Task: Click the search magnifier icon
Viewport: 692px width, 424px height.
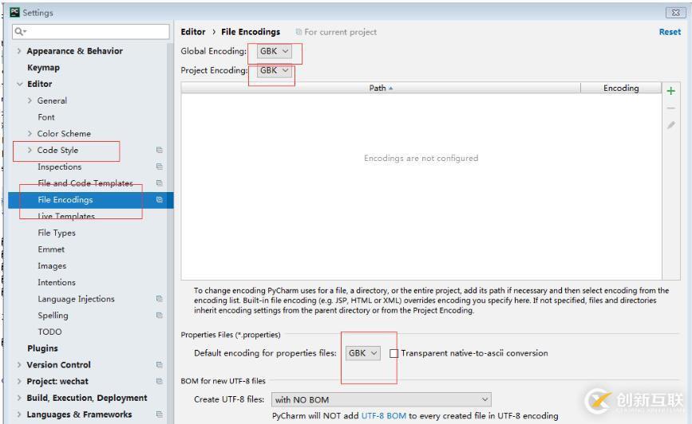Action: pyautogui.click(x=18, y=32)
